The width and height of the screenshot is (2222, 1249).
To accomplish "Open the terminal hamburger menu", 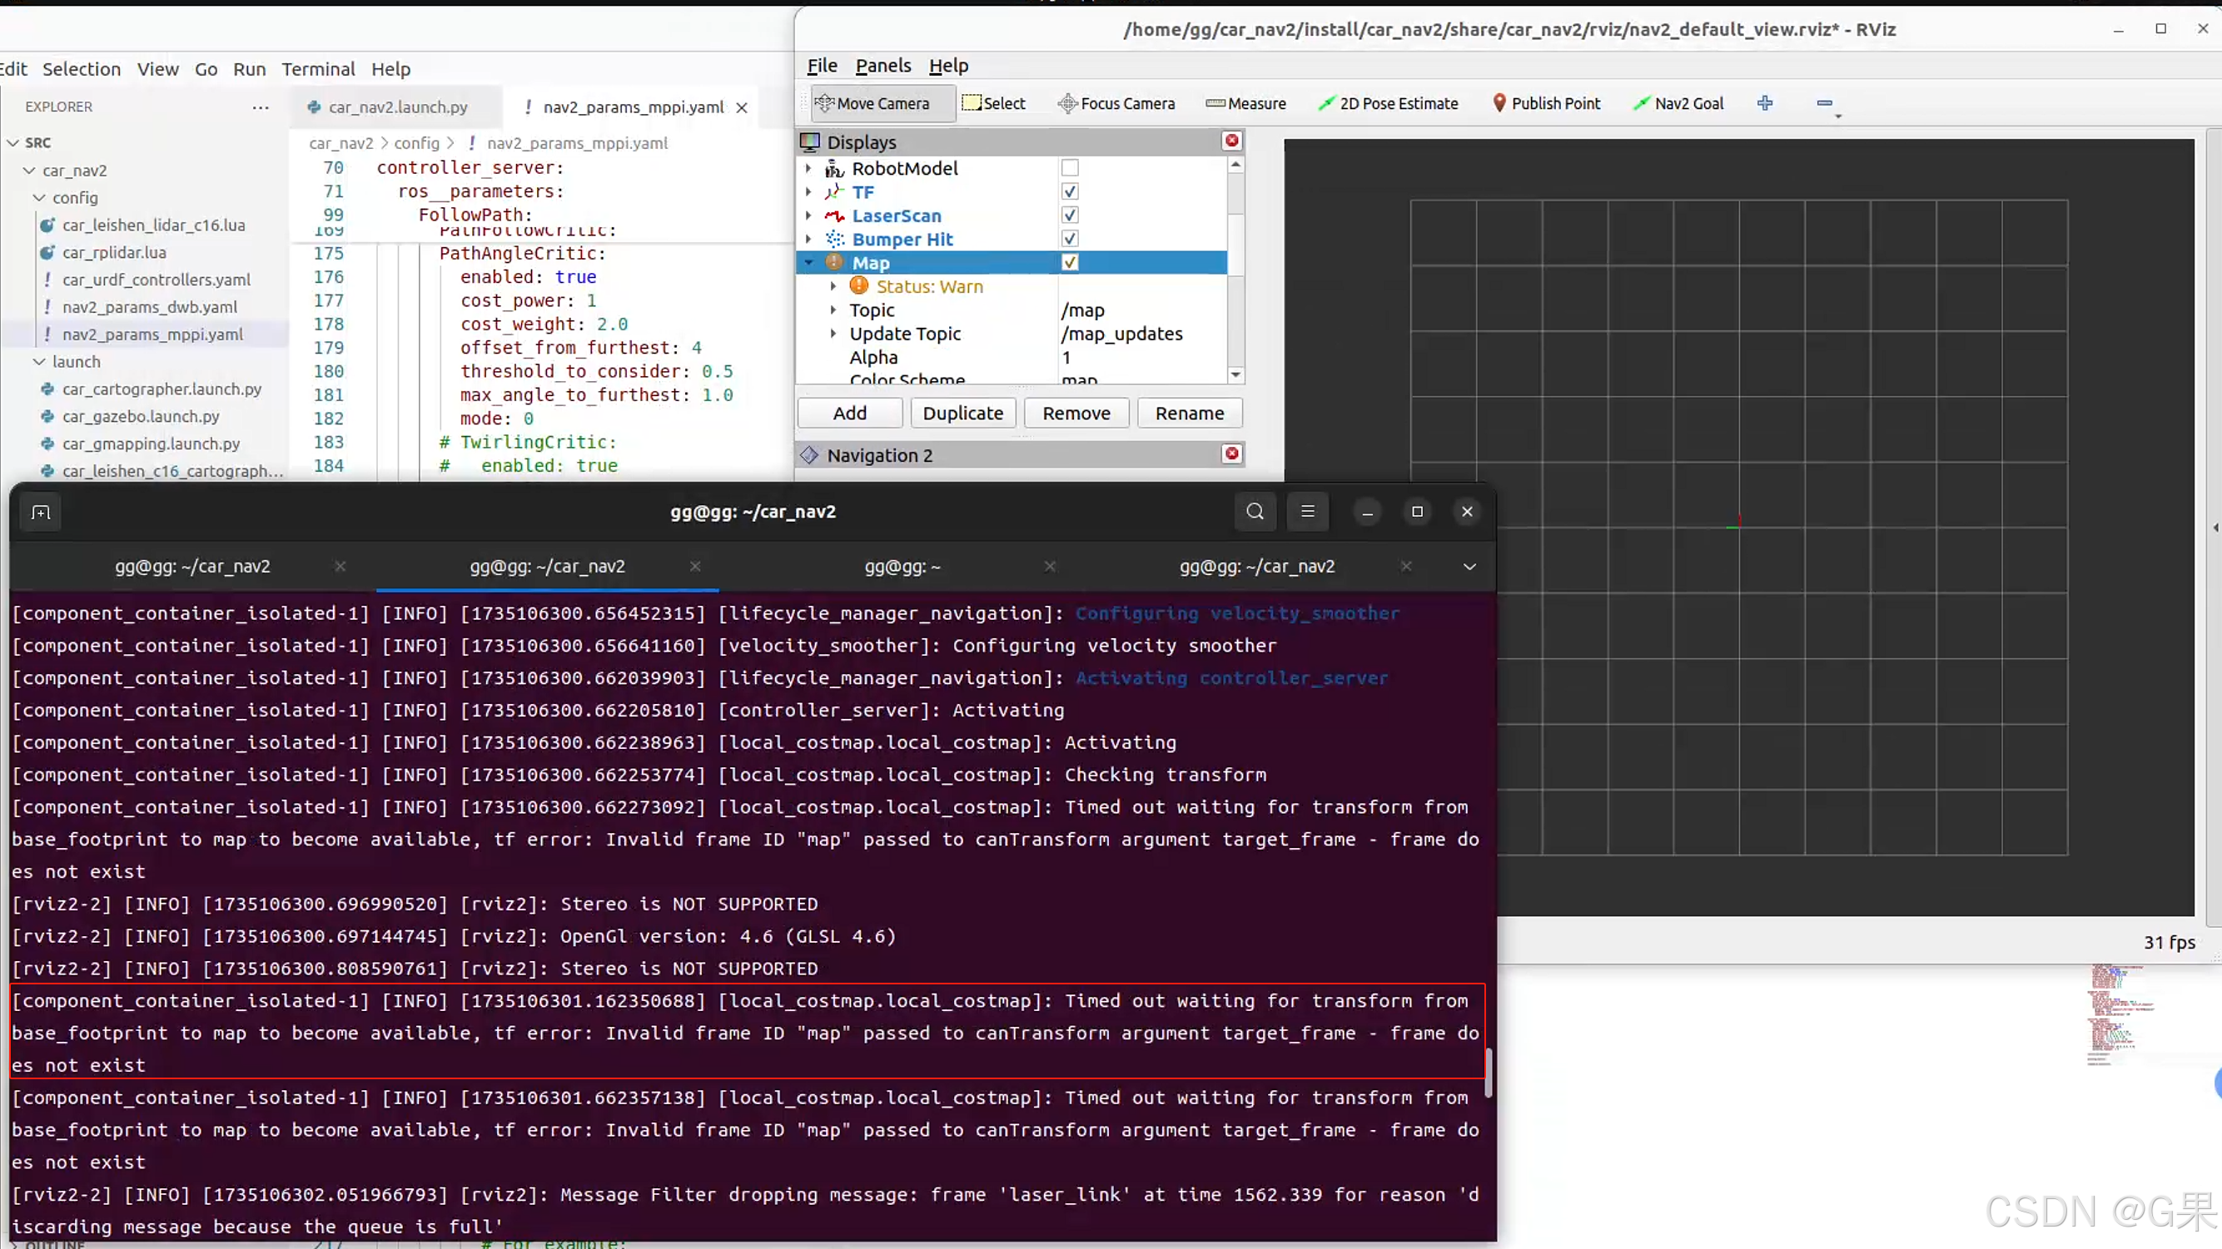I will (1308, 512).
